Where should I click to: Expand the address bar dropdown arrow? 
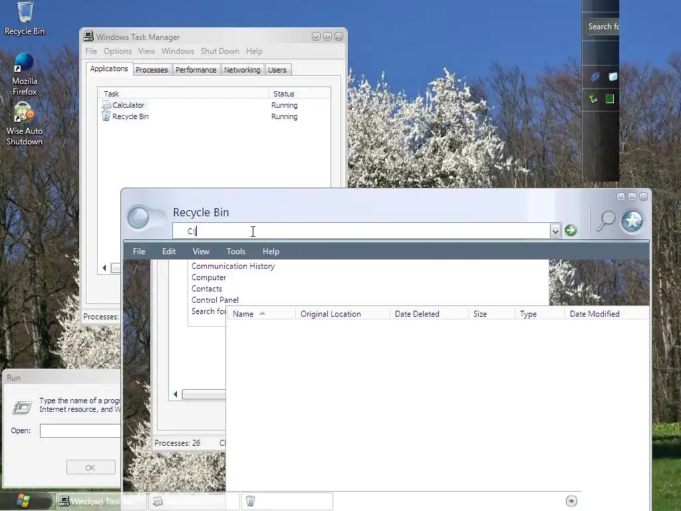click(x=555, y=231)
